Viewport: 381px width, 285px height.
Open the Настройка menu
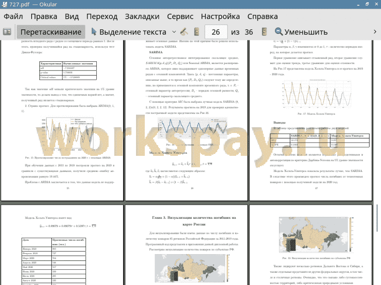click(220, 16)
